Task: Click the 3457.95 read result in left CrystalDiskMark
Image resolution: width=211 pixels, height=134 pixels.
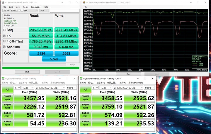Action: click(x=30, y=98)
